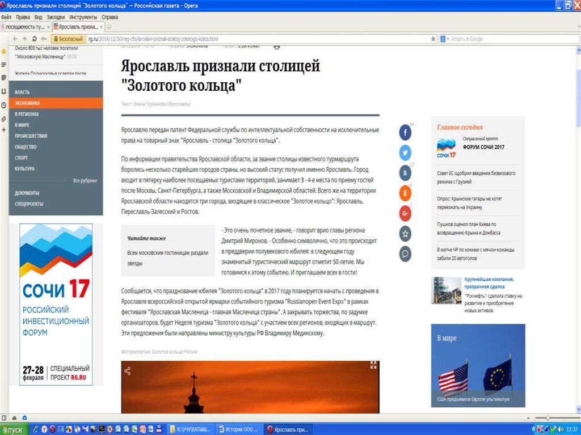
Task: Click the 'Золотое кольцо России' photo report link
Action: point(175,352)
